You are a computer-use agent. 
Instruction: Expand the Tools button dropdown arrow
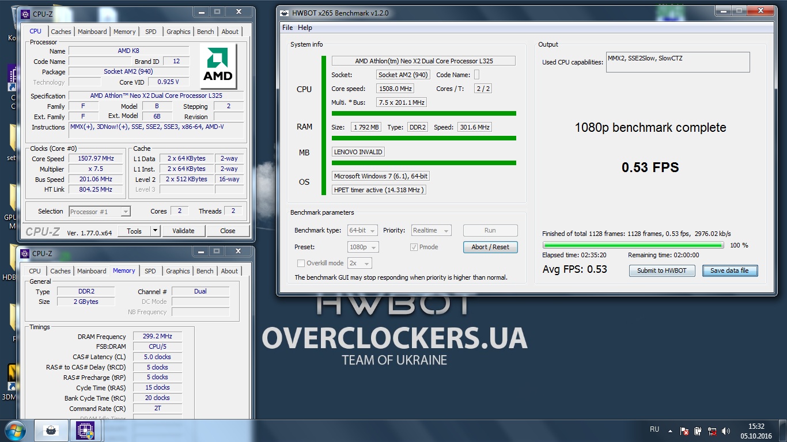(x=155, y=231)
